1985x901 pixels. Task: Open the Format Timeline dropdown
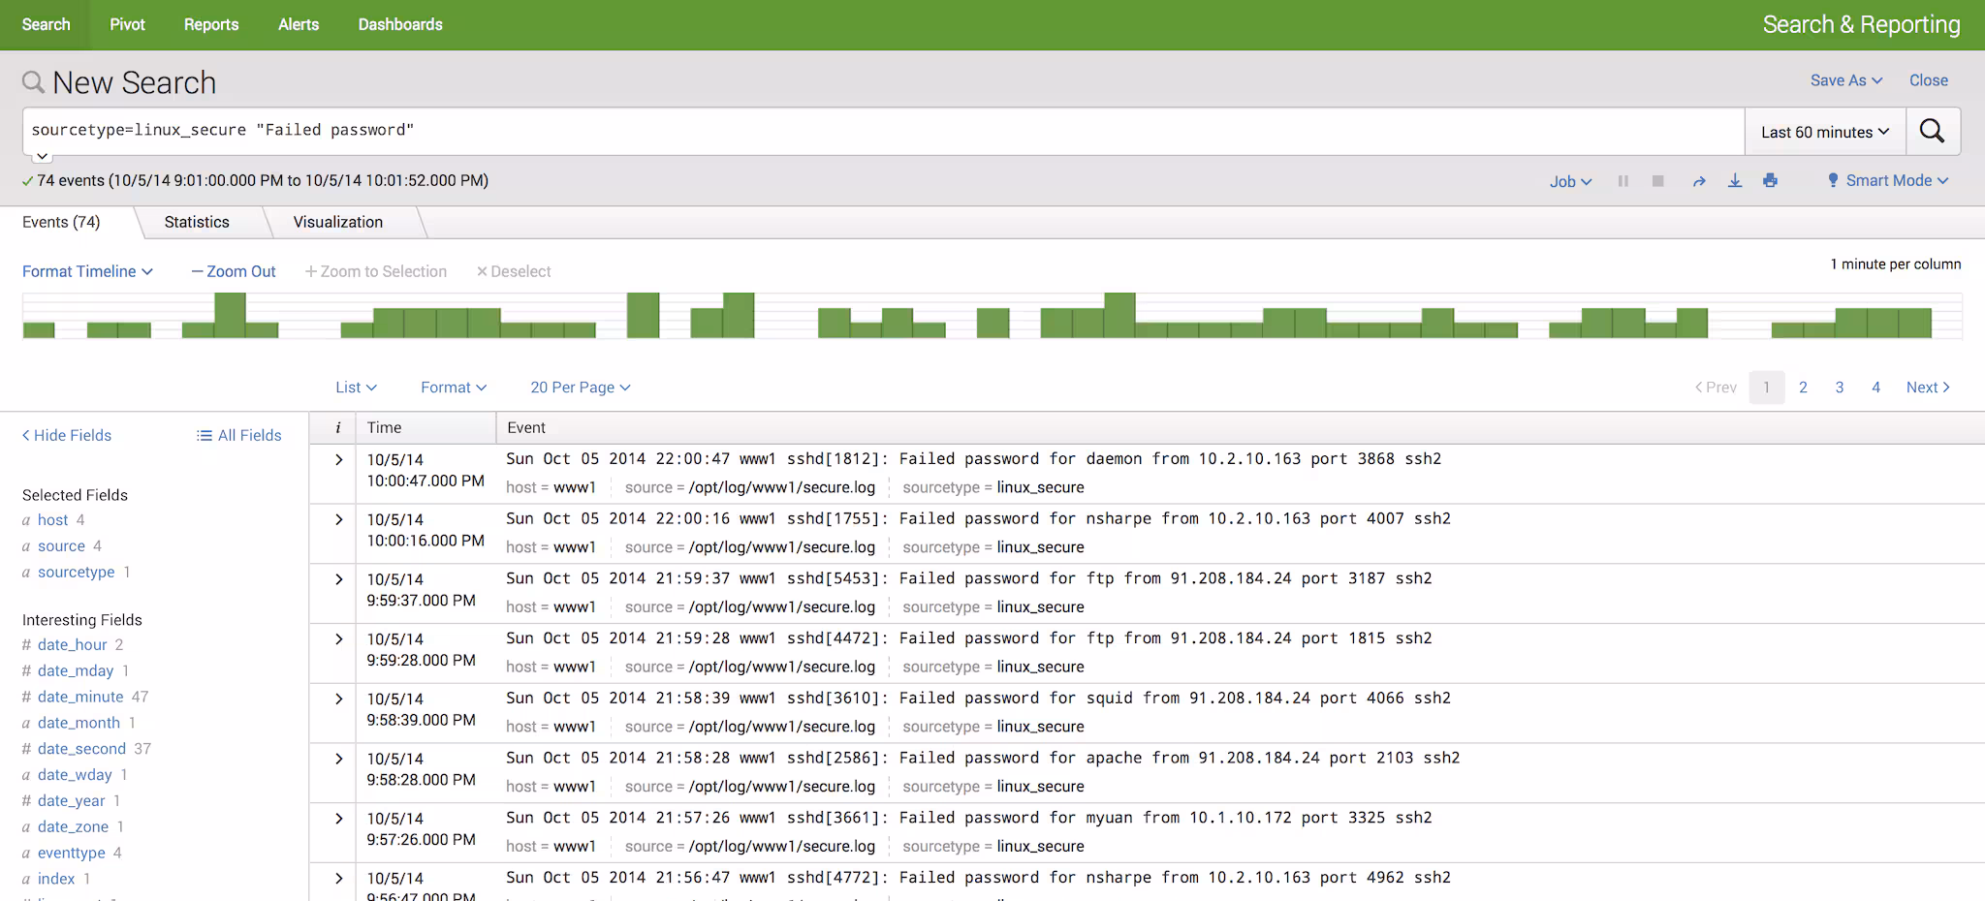87,271
